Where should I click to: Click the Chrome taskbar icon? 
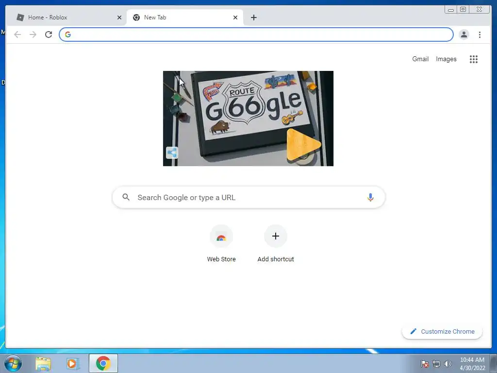(x=103, y=363)
